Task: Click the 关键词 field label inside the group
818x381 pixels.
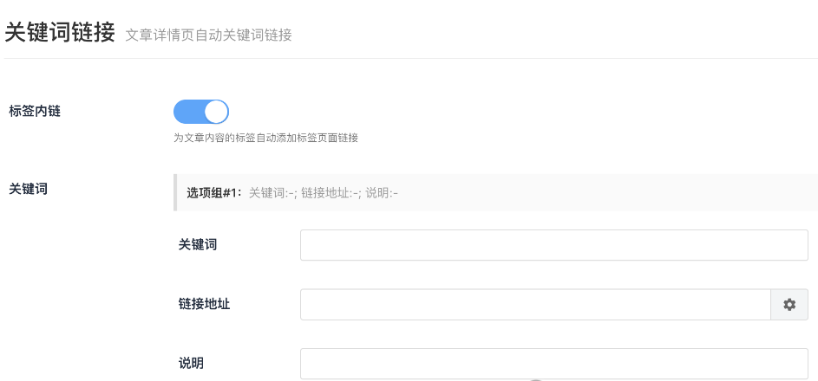Action: (x=198, y=244)
